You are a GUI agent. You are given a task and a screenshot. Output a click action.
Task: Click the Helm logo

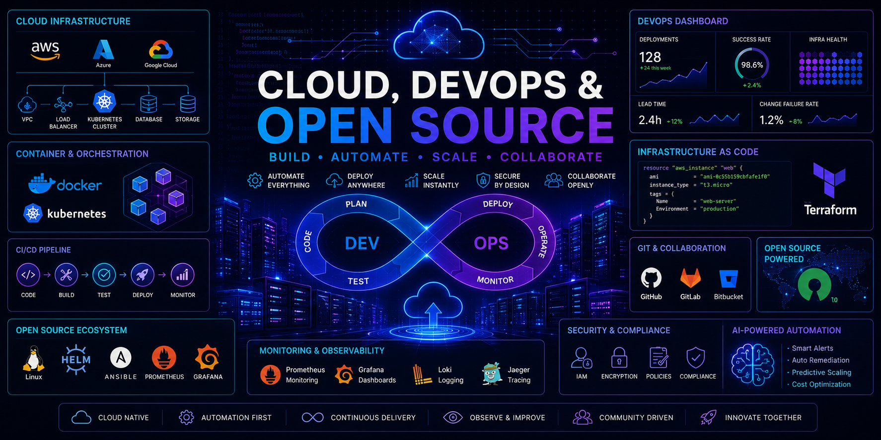click(76, 360)
